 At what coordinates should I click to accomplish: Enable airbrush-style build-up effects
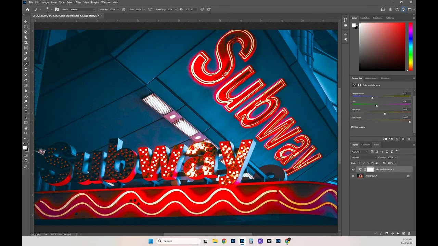(150, 9)
